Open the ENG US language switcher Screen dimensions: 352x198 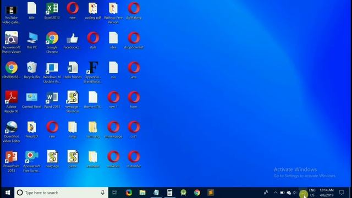tap(312, 193)
